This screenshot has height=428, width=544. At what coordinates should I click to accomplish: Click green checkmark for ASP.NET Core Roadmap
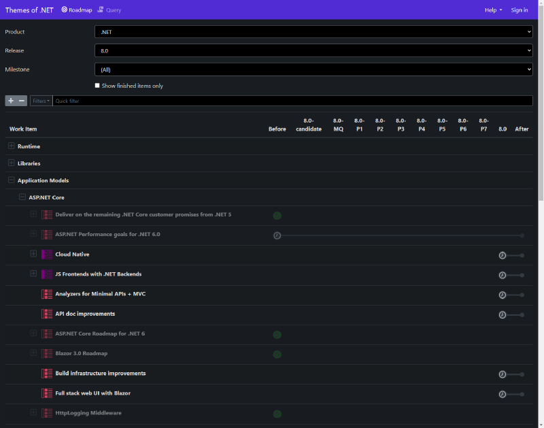coord(277,335)
